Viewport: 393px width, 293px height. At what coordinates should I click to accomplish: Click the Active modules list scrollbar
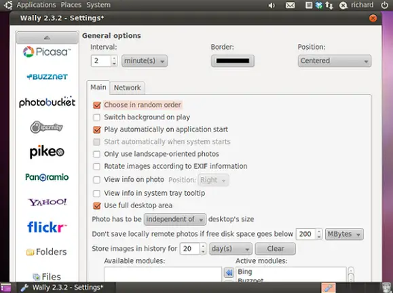tap(351, 275)
